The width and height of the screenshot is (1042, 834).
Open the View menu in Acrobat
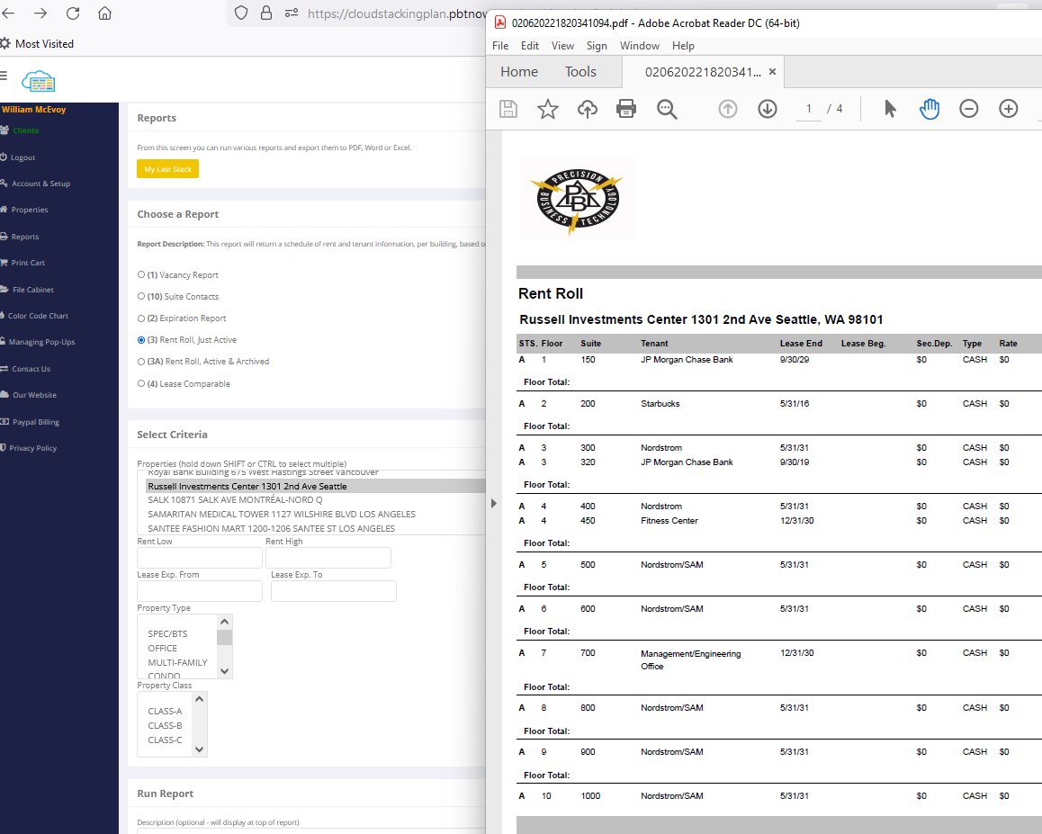[562, 46]
